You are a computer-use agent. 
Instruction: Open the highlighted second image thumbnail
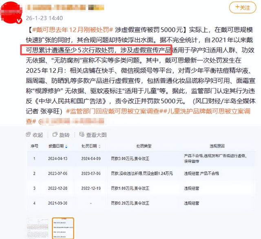pos(63,228)
